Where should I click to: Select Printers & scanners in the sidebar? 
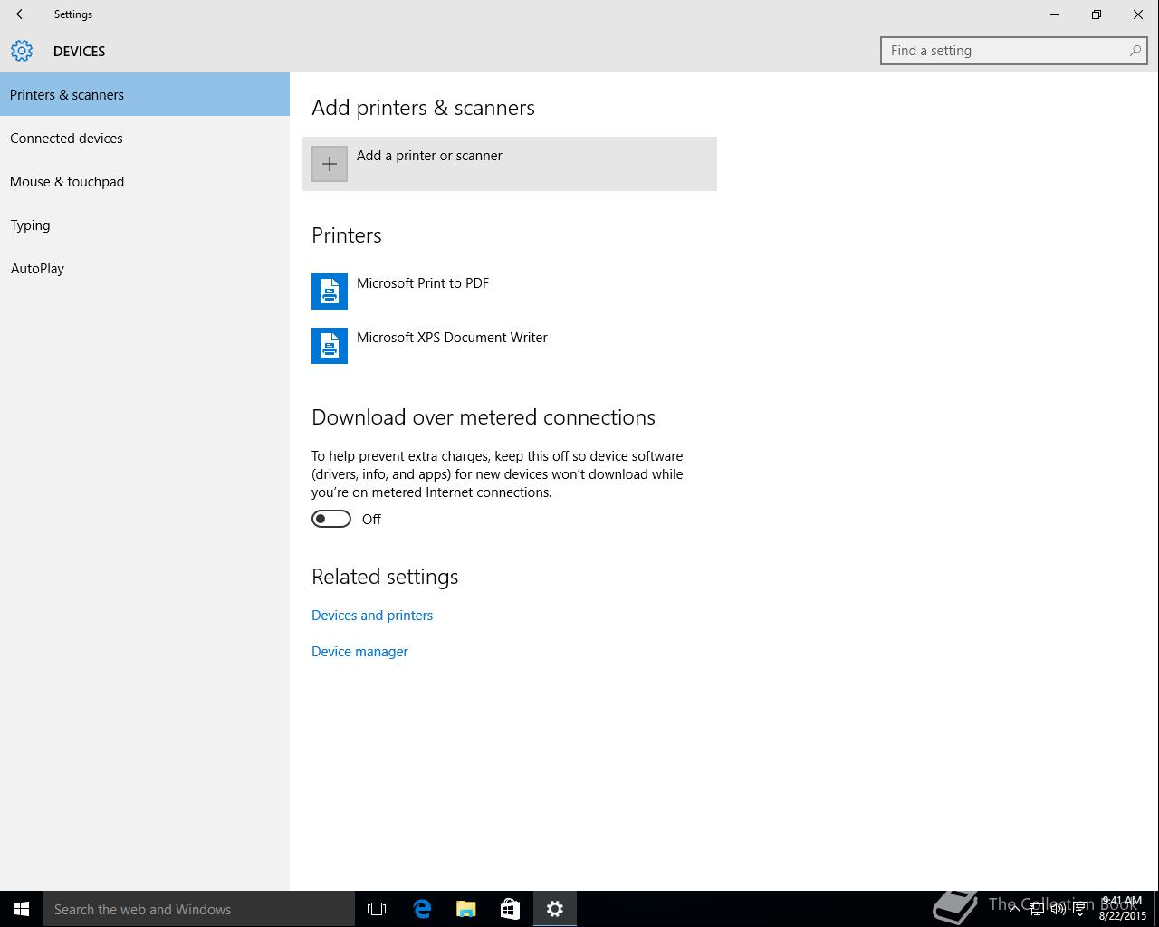pos(145,94)
